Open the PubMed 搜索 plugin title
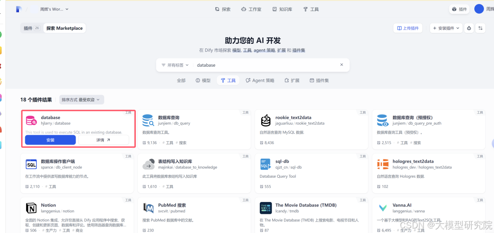Viewport: 494px width, 233px height. [172, 205]
